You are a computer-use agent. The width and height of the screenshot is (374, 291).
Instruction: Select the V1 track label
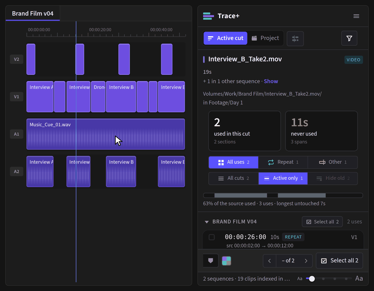17,97
